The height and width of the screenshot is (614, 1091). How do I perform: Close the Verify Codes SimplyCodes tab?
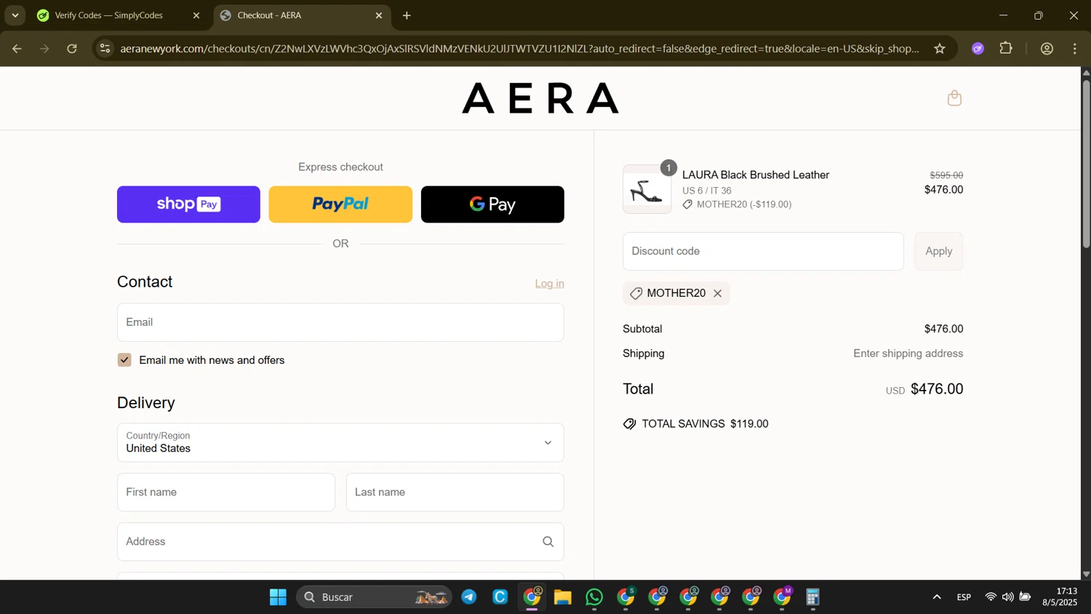(x=196, y=15)
